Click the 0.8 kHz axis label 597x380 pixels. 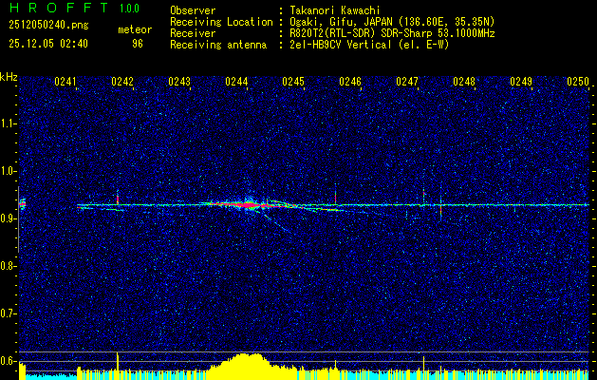[9, 266]
